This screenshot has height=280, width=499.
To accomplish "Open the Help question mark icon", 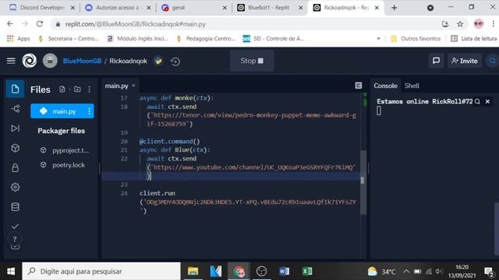I will click(15, 240).
